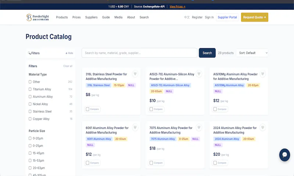The width and height of the screenshot is (294, 176).
Task: Click the '316L Stainless Steel' blue tag
Action: (x=98, y=85)
